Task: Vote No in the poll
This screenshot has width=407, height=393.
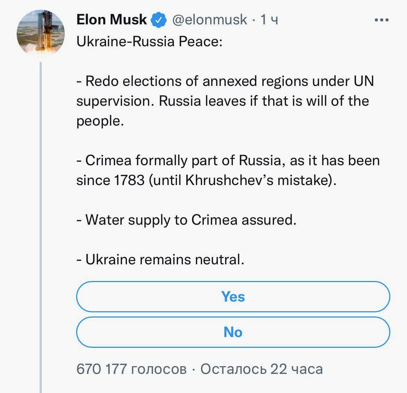Action: (233, 332)
